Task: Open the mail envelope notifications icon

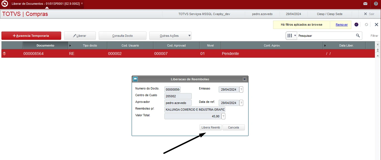Action: pos(365,4)
